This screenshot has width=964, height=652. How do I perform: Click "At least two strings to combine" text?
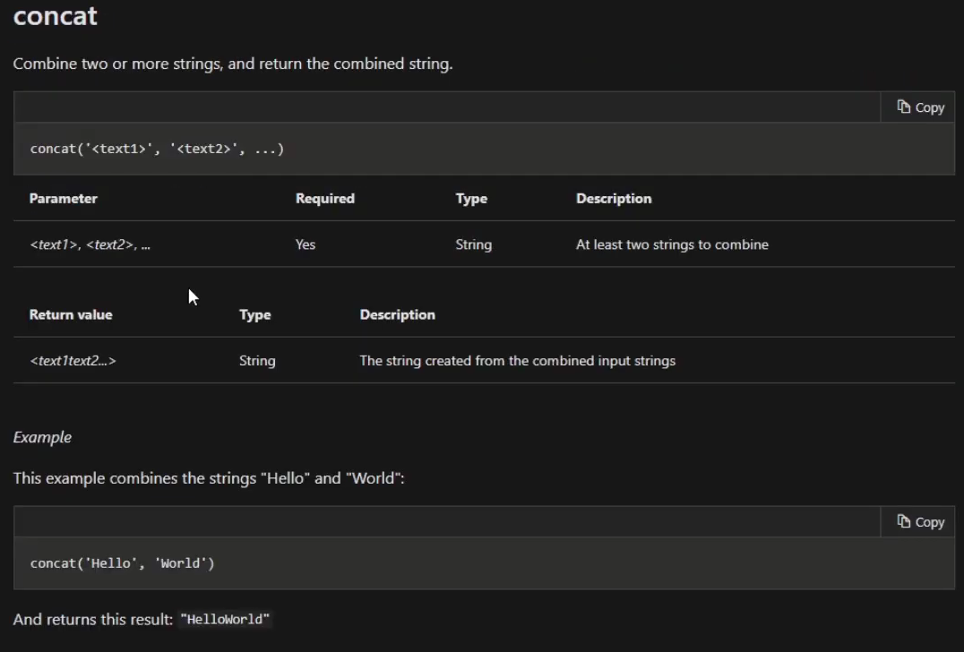(x=672, y=244)
